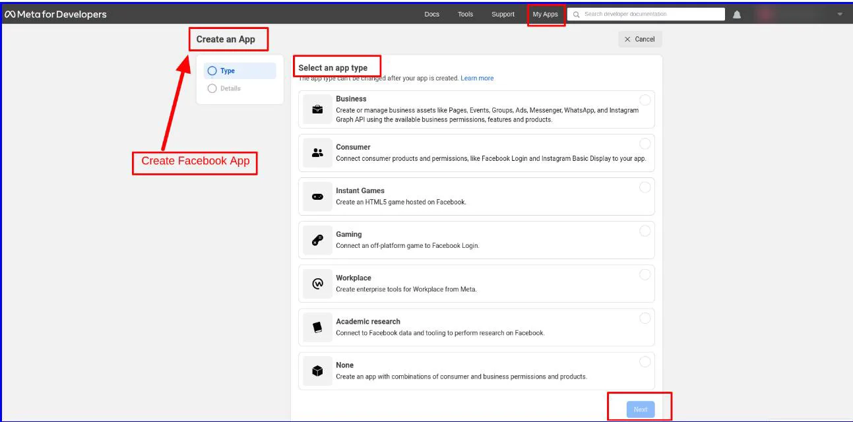853x422 pixels.
Task: Open the account dropdown arrow in header
Action: (x=840, y=15)
